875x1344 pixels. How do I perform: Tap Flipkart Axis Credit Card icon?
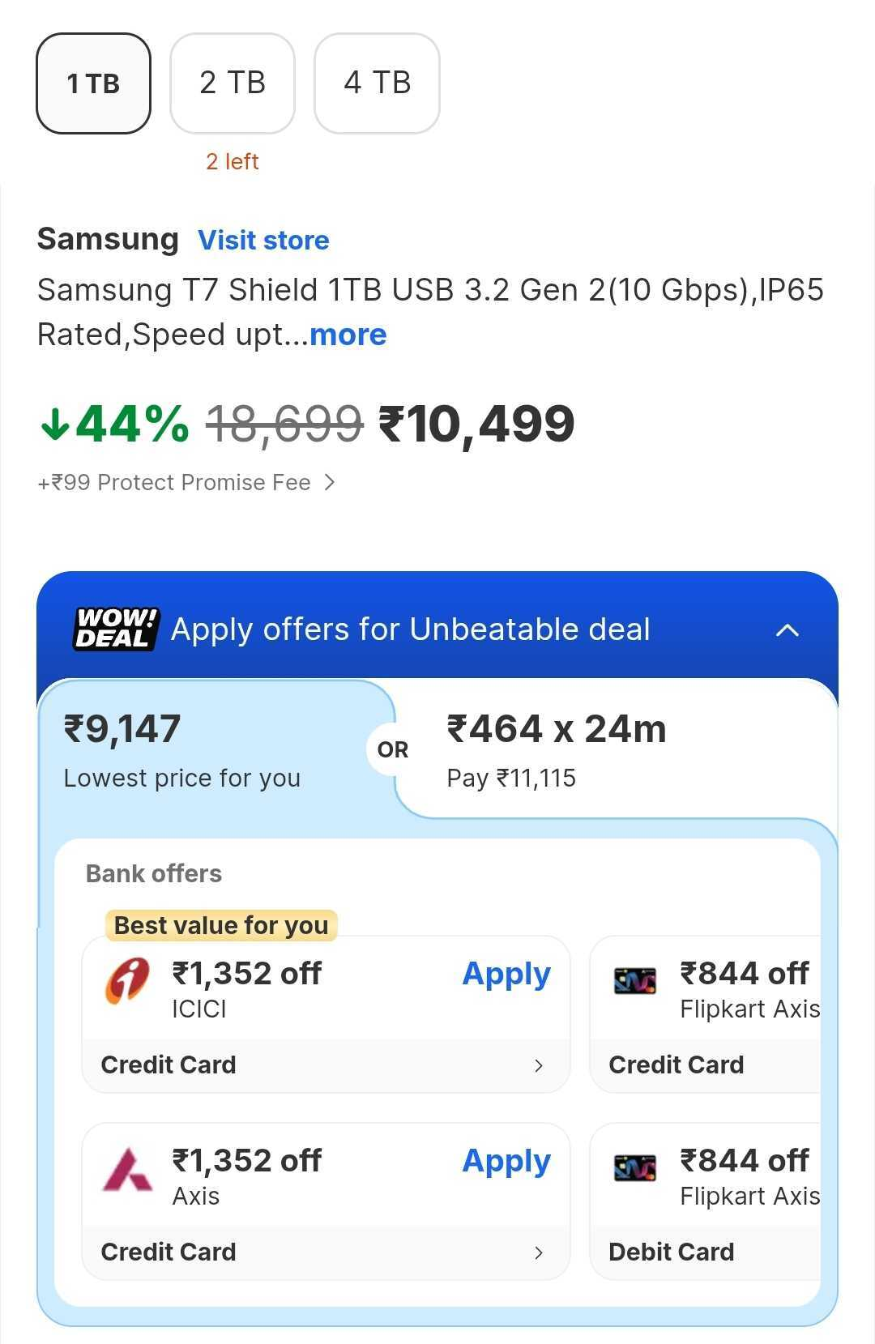point(635,981)
